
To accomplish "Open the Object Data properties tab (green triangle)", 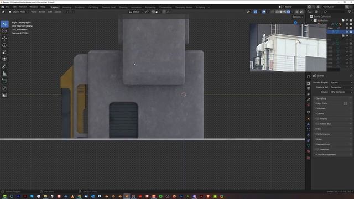I will pos(309,146).
